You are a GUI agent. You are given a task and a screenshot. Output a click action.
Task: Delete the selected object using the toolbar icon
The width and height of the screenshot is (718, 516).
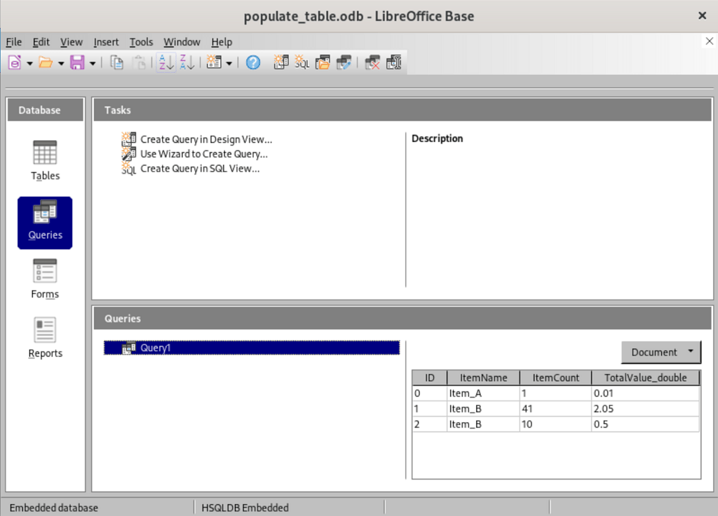click(372, 62)
